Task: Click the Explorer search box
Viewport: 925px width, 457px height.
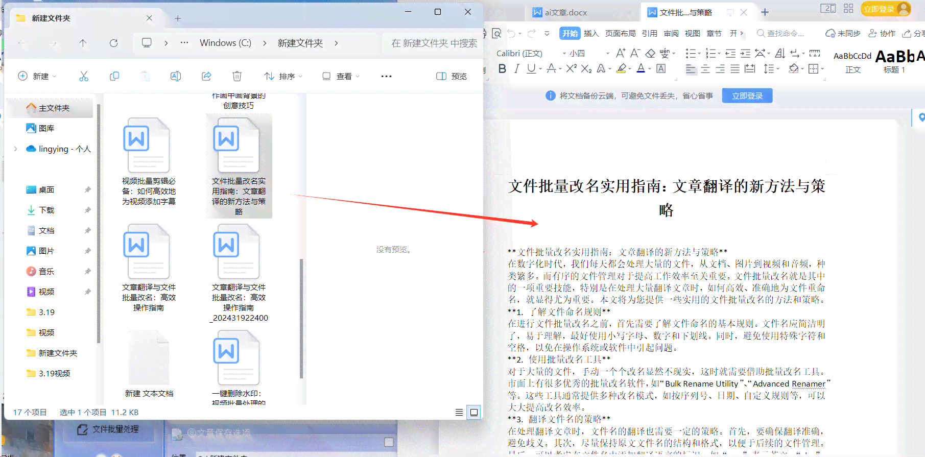Action: (x=432, y=43)
